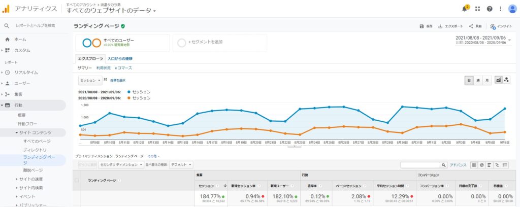Image resolution: width=520 pixels, height=207 pixels.
Task: Switch to motion chart bubbles icon
Action: [506, 80]
